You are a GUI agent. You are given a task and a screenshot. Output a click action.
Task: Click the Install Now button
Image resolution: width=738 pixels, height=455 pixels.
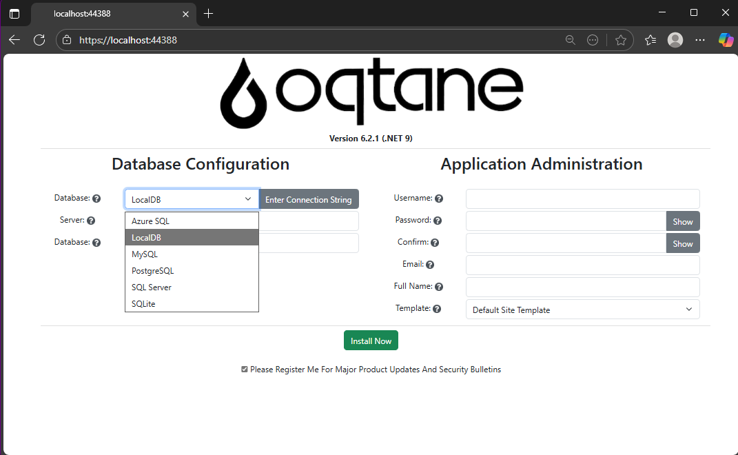click(x=371, y=341)
